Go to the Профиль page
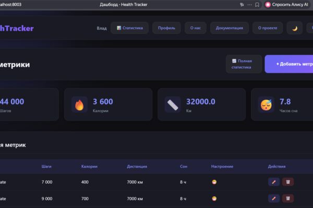The height and width of the screenshot is (208, 313). tap(166, 28)
